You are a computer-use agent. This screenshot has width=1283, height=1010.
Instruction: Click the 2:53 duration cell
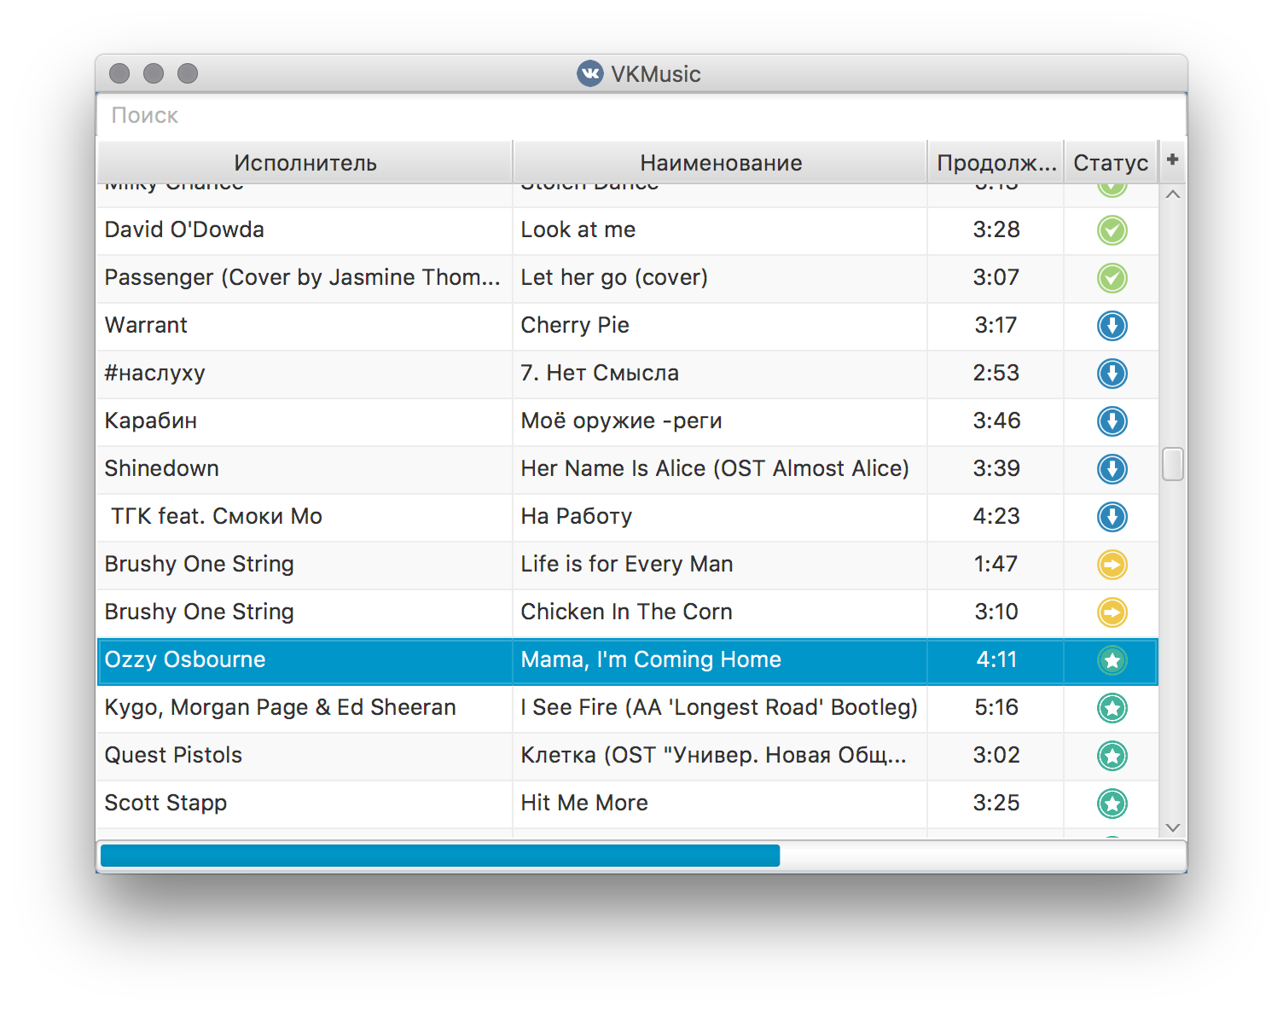point(996,374)
